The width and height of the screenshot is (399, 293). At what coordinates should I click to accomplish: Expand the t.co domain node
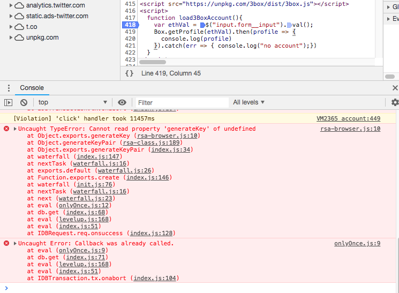tap(11, 27)
